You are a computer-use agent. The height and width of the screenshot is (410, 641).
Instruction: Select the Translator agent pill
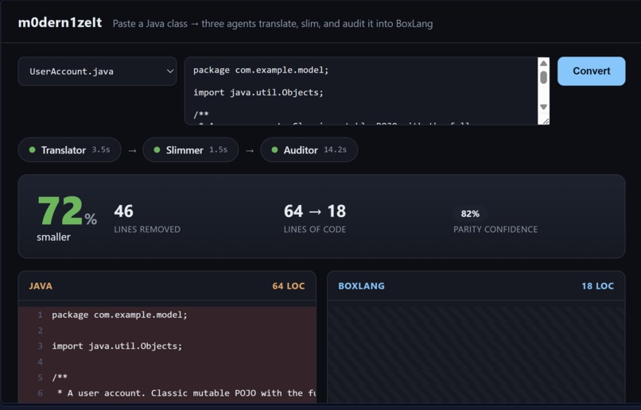69,150
